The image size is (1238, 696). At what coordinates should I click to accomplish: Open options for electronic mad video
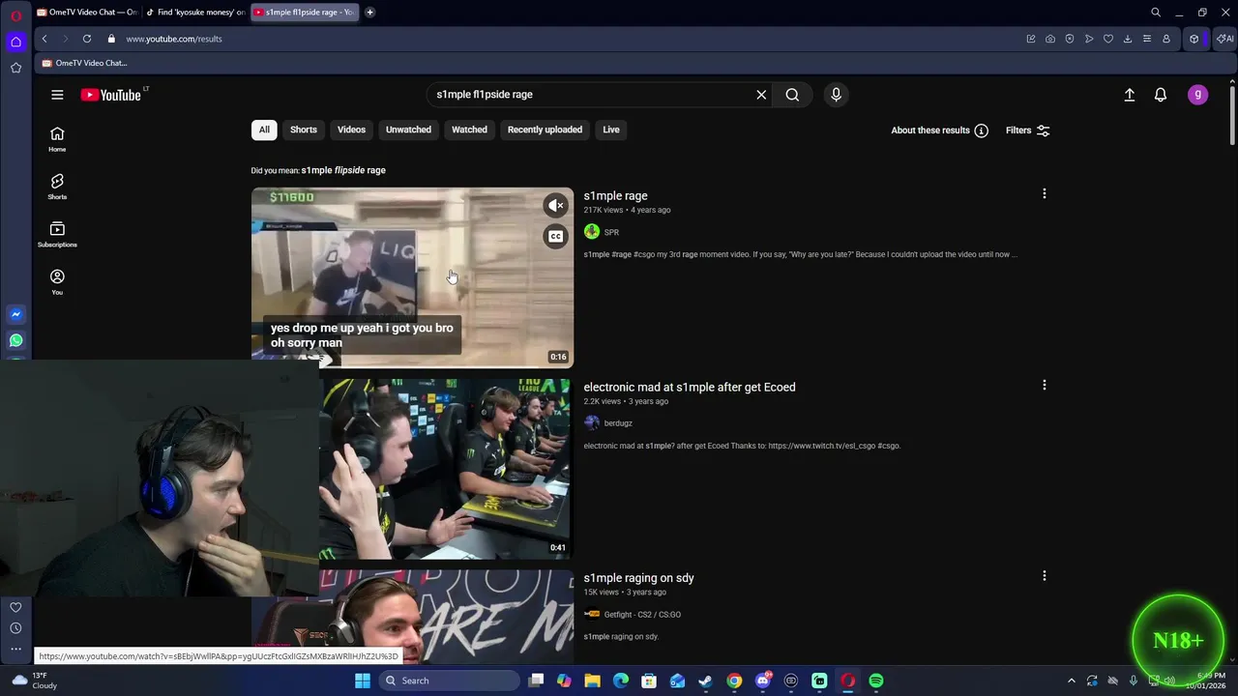(x=1044, y=386)
